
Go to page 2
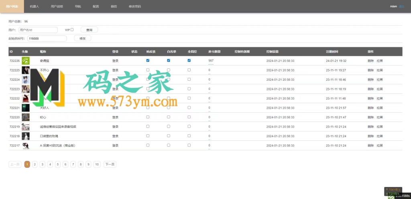pos(35,164)
